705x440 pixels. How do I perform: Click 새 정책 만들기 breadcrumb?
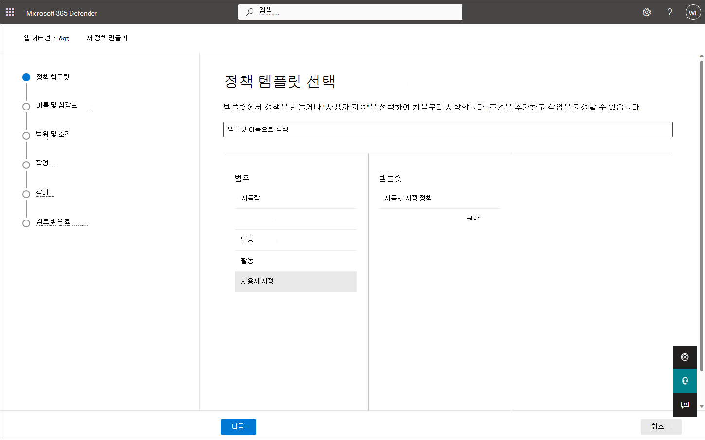107,38
